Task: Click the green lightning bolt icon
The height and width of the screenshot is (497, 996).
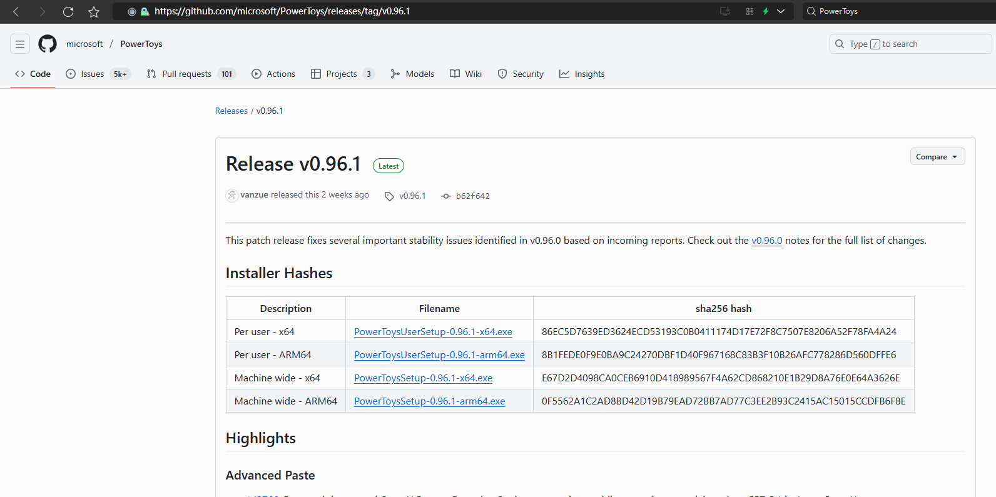Action: [765, 11]
